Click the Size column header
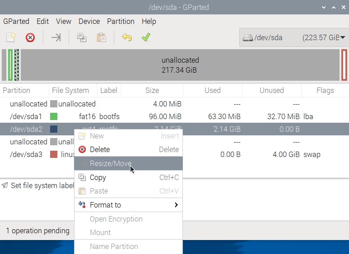 point(152,91)
